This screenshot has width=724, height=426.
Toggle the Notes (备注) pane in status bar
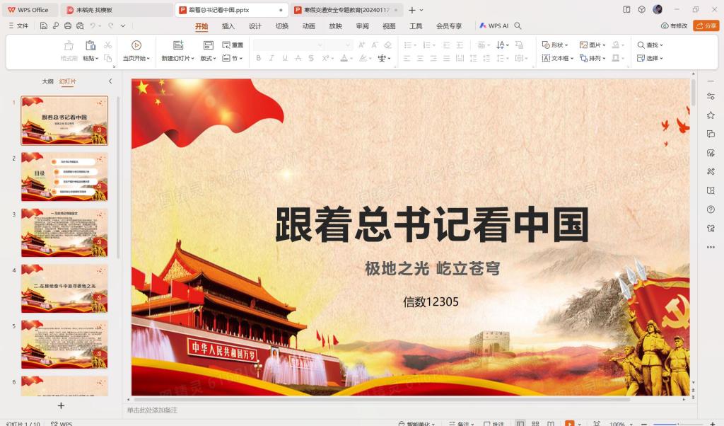[462, 424]
